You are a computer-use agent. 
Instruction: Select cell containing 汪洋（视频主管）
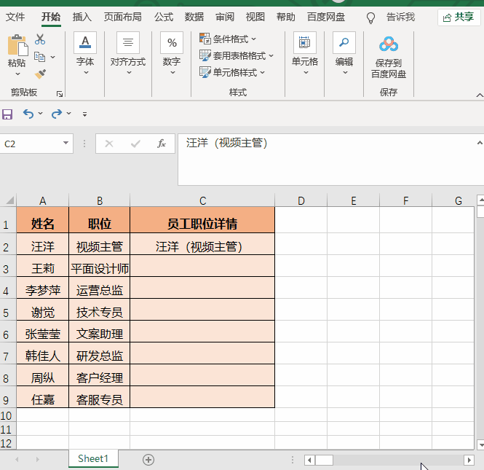point(202,244)
